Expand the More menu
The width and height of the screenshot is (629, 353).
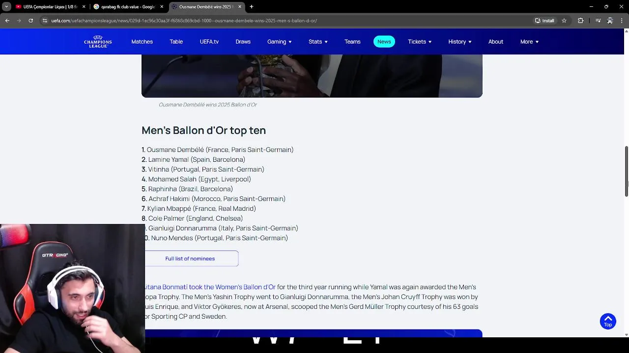click(529, 42)
